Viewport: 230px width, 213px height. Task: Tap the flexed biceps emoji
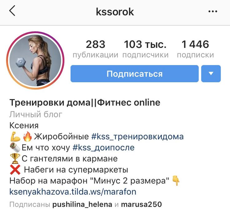(x=15, y=136)
